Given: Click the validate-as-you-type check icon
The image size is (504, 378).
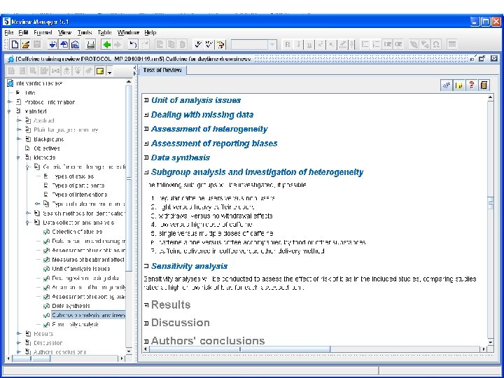Looking at the screenshot, I should 209,44.
